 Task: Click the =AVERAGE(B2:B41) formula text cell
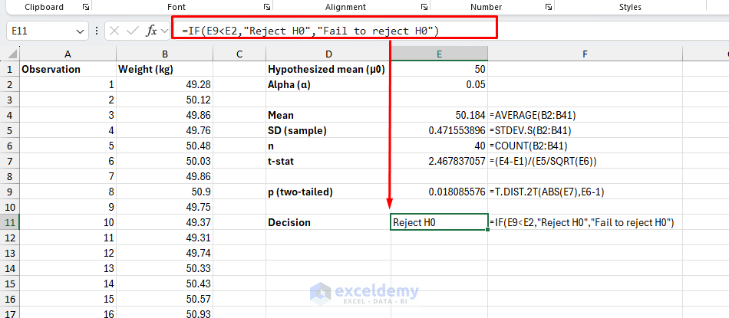[x=585, y=115]
